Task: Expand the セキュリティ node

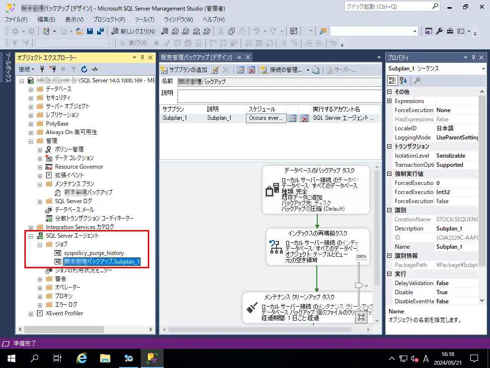Action: pos(31,98)
